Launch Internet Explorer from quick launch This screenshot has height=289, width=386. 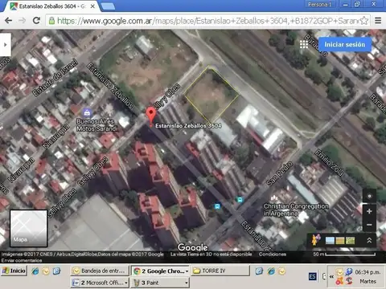point(35,271)
